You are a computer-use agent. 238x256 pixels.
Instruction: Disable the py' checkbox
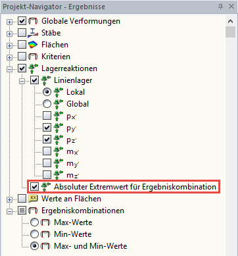[x=47, y=127]
